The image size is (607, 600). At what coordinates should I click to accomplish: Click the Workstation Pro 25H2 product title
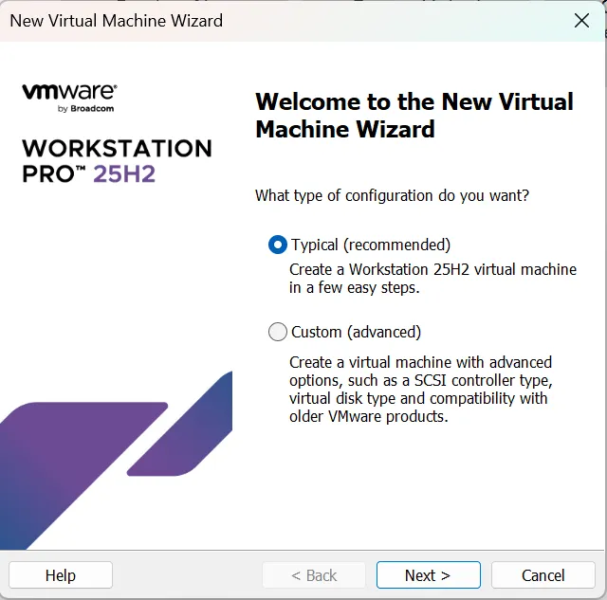pyautogui.click(x=117, y=160)
